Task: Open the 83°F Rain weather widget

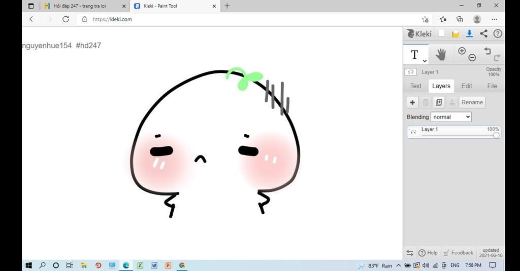Action: pyautogui.click(x=374, y=266)
